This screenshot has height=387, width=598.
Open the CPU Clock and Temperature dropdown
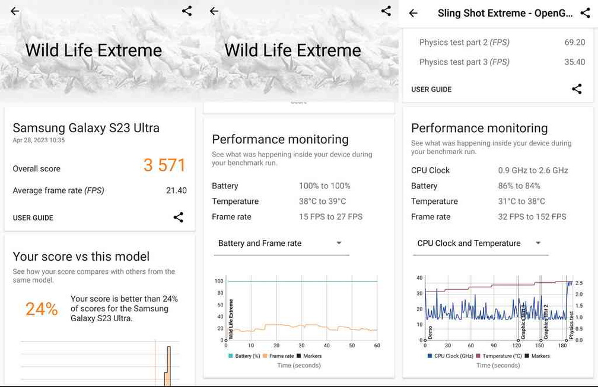[x=481, y=244]
